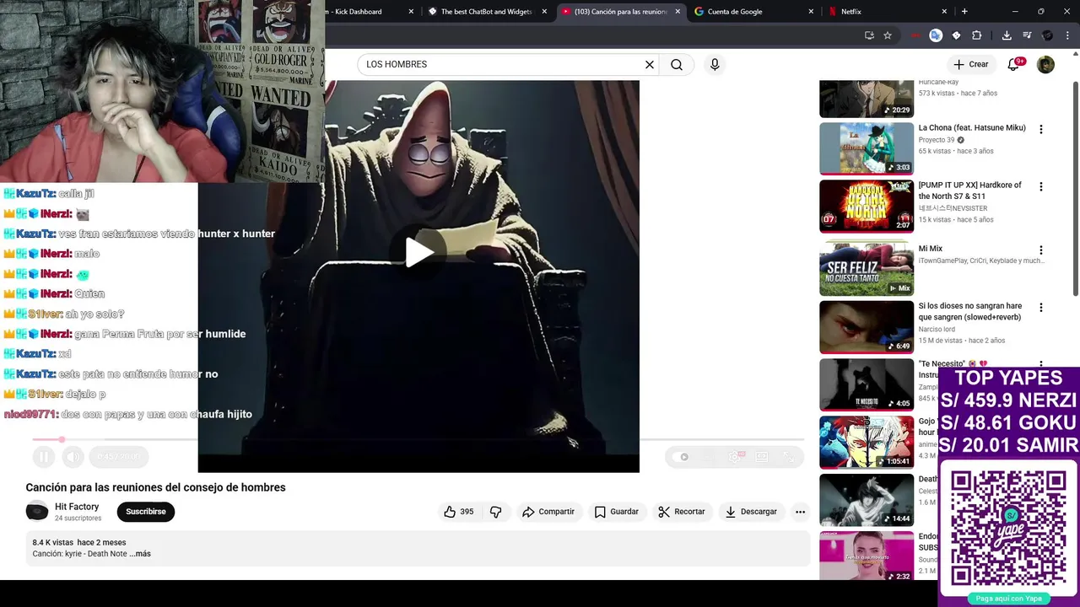Seek on the video progress bar

(x=418, y=439)
